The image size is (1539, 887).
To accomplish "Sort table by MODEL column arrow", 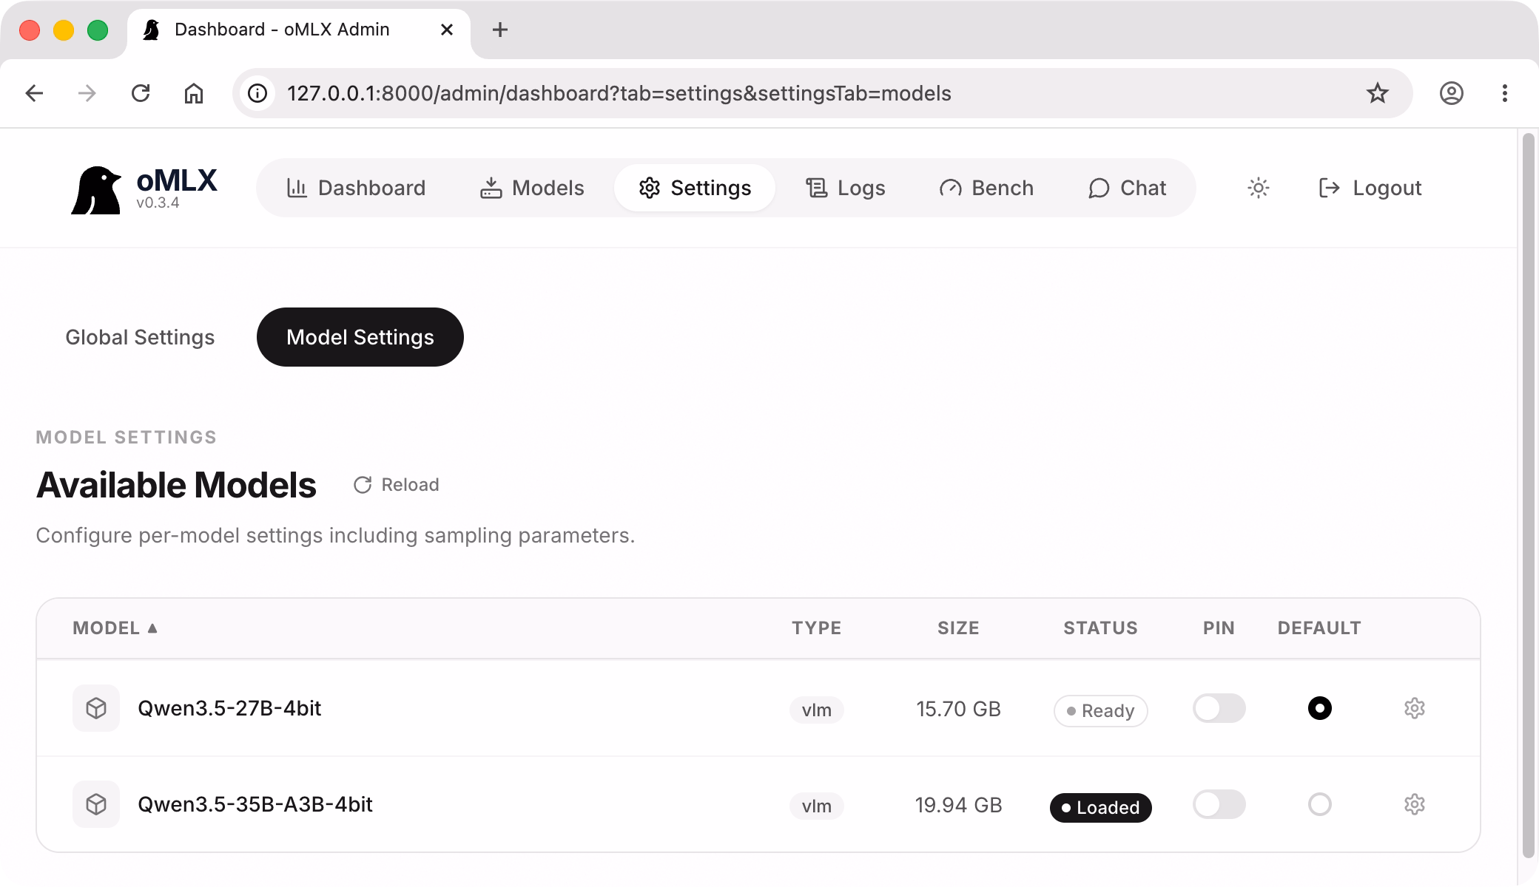I will pyautogui.click(x=152, y=628).
